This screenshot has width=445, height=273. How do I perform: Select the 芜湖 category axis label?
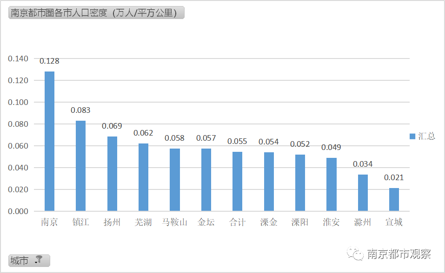click(143, 222)
